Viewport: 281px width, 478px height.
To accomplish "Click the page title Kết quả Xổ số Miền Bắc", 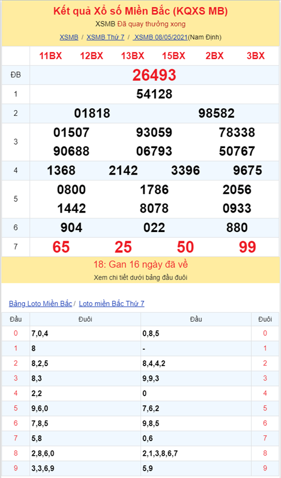I will (140, 11).
